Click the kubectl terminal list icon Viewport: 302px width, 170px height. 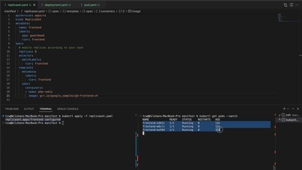(x=283, y=120)
